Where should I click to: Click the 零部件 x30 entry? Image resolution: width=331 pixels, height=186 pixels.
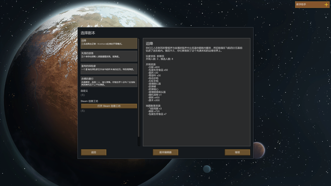click(154, 76)
